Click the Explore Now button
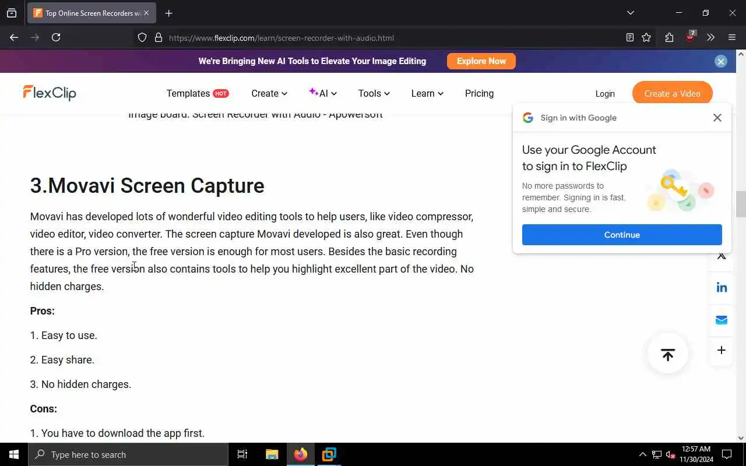 [481, 61]
